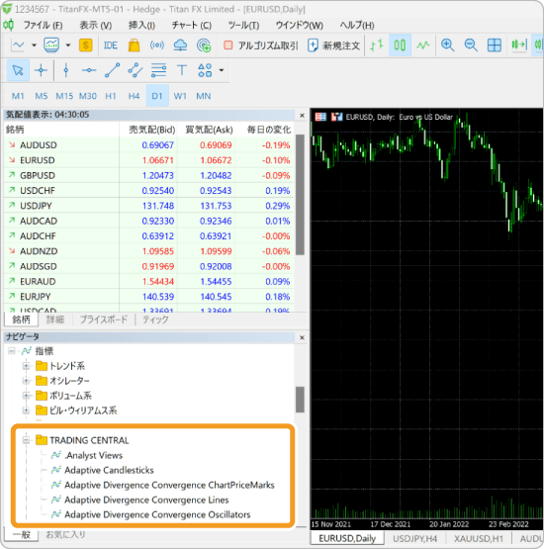The width and height of the screenshot is (544, 549).
Task: Select the crosshair tool
Action: point(41,70)
